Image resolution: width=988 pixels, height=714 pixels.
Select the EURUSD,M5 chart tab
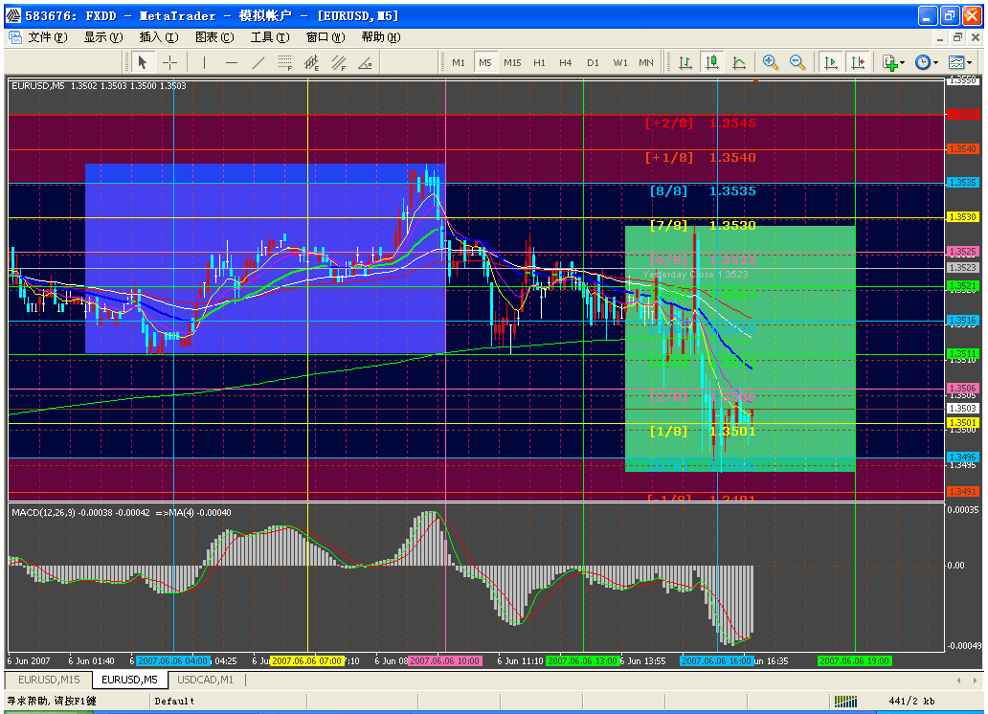coord(130,680)
